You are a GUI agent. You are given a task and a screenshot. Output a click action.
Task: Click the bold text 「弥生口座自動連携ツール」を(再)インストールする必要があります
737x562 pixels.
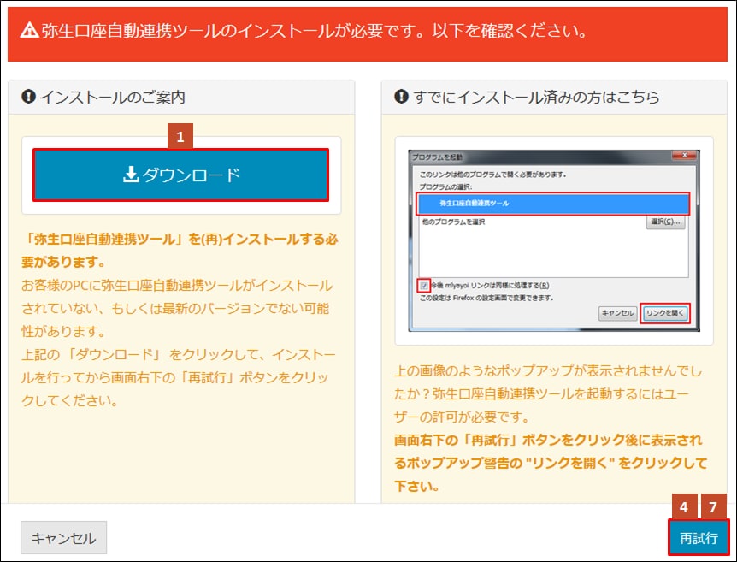tap(180, 250)
